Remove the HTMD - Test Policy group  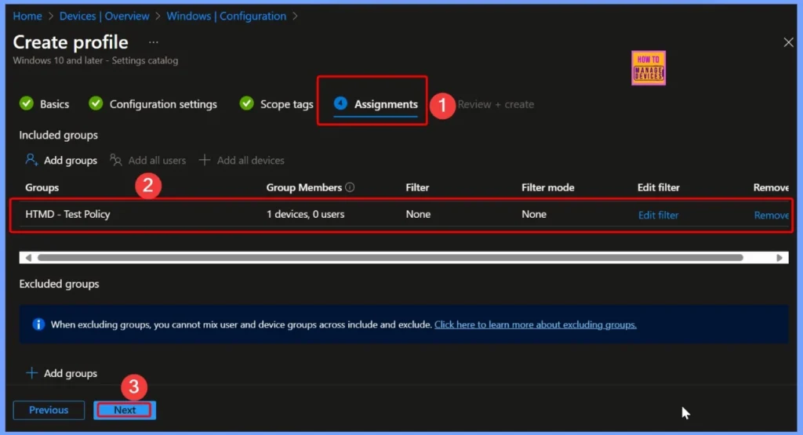click(772, 215)
